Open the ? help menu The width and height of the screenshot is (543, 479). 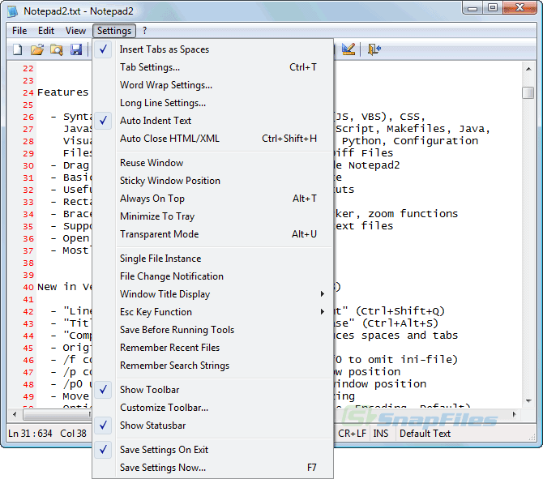(x=145, y=31)
